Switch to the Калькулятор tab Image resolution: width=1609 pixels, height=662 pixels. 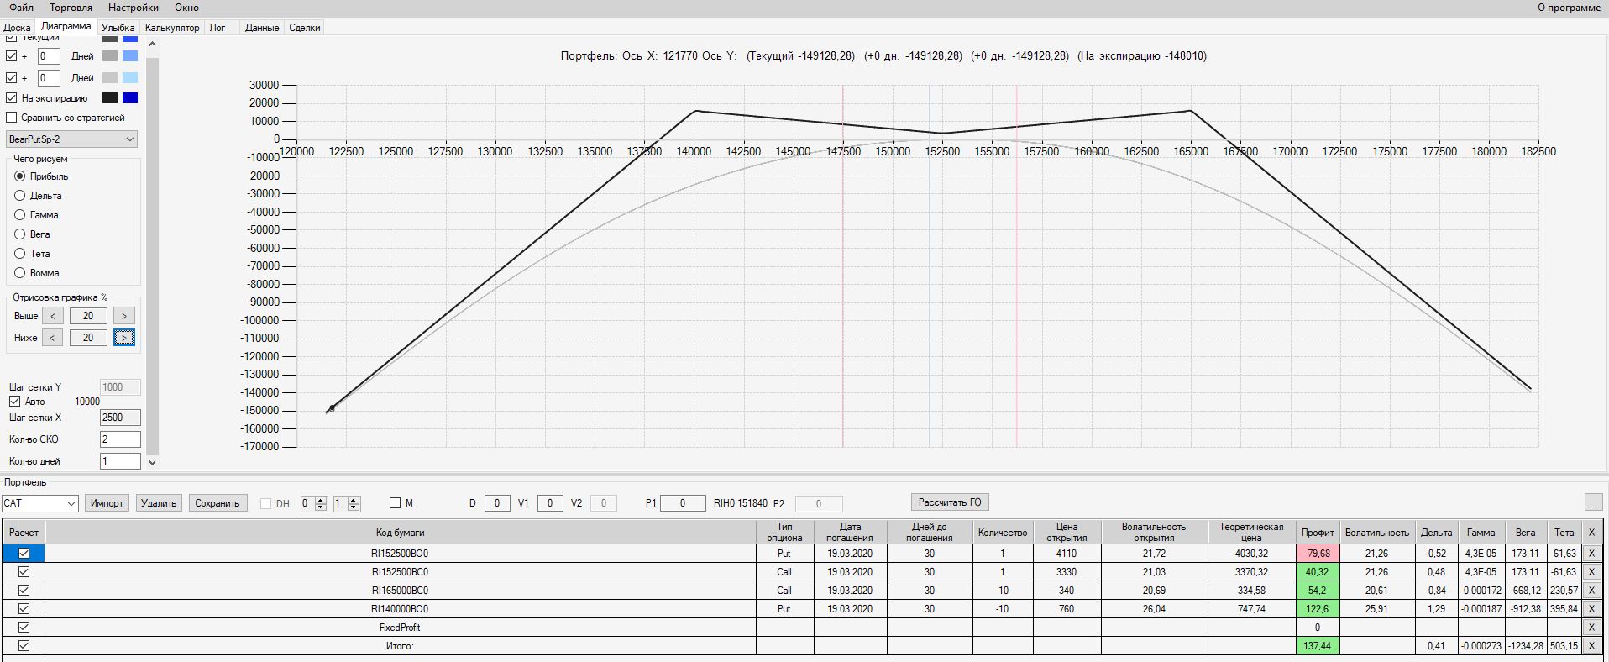172,28
